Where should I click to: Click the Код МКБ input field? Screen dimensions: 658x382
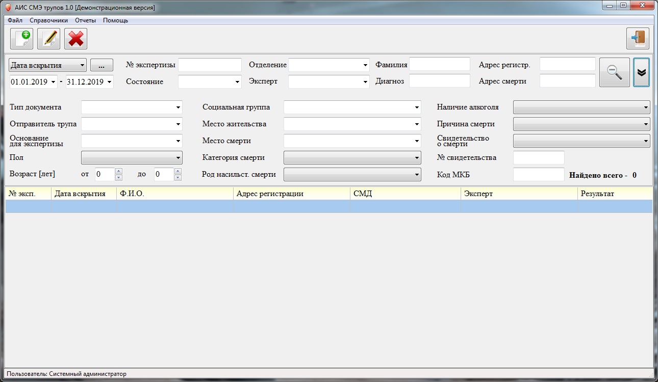[539, 174]
